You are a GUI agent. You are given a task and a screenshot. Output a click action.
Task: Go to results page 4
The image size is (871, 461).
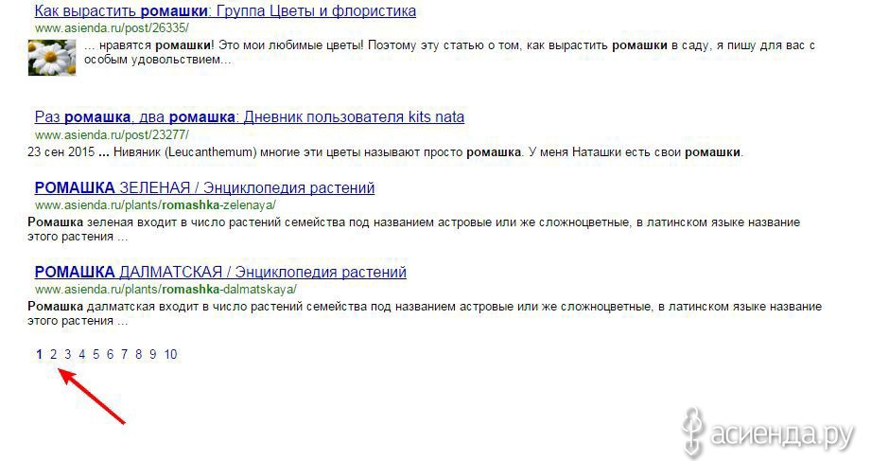(x=82, y=354)
